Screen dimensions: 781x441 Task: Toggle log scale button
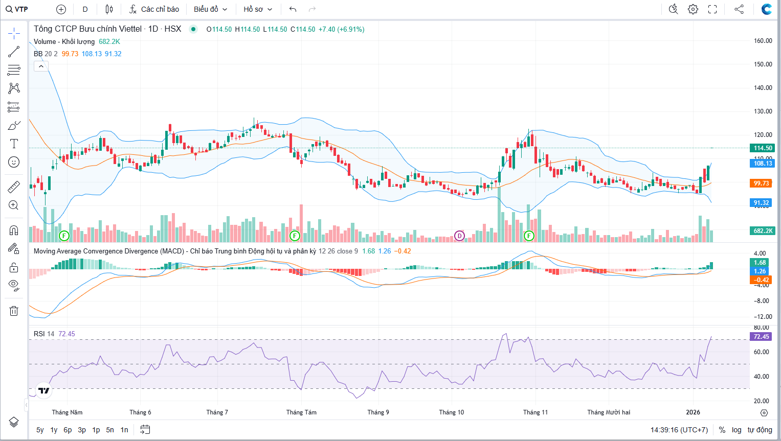(x=737, y=430)
